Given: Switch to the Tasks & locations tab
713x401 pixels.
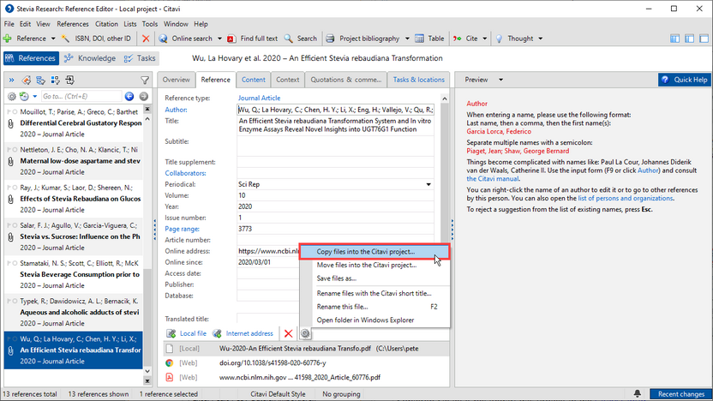Looking at the screenshot, I should [x=418, y=80].
